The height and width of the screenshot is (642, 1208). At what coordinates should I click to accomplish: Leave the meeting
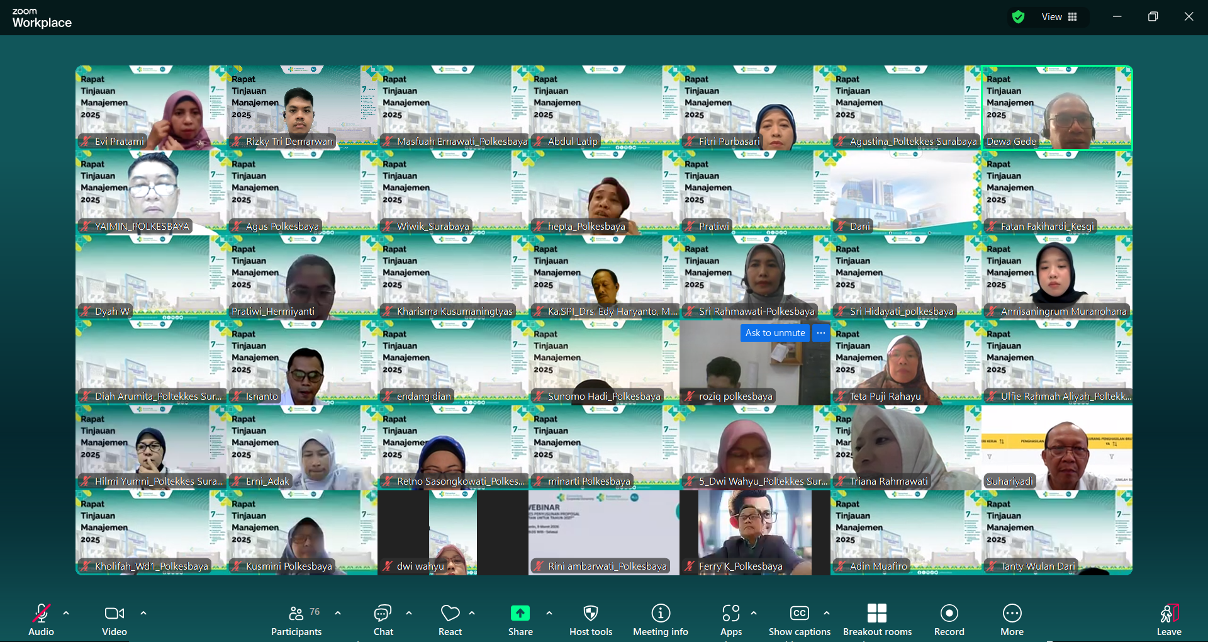pos(1168,613)
